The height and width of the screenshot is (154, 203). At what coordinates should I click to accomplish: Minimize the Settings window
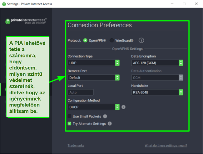(172, 4)
